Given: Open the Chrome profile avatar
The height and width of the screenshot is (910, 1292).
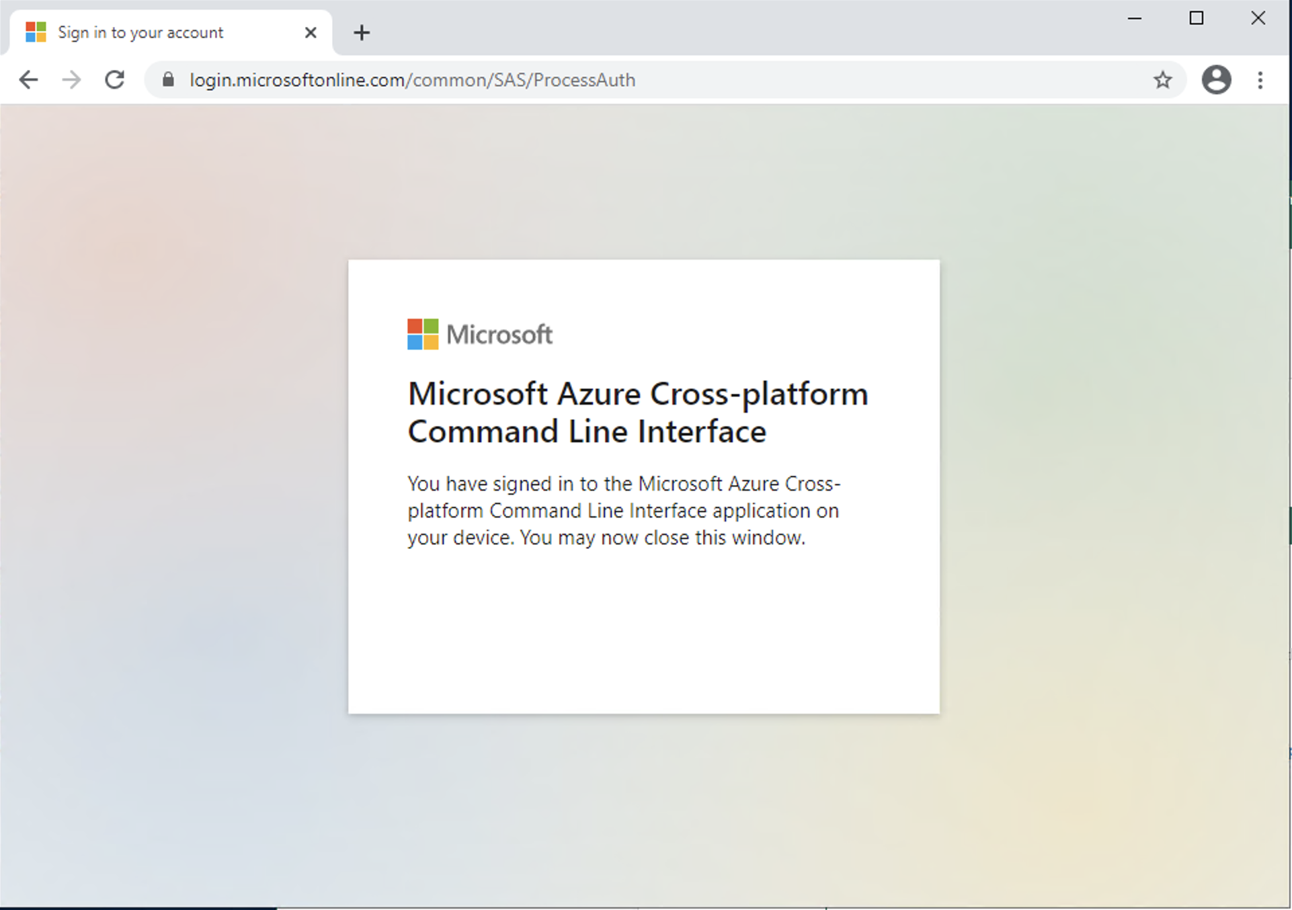Looking at the screenshot, I should (x=1216, y=80).
